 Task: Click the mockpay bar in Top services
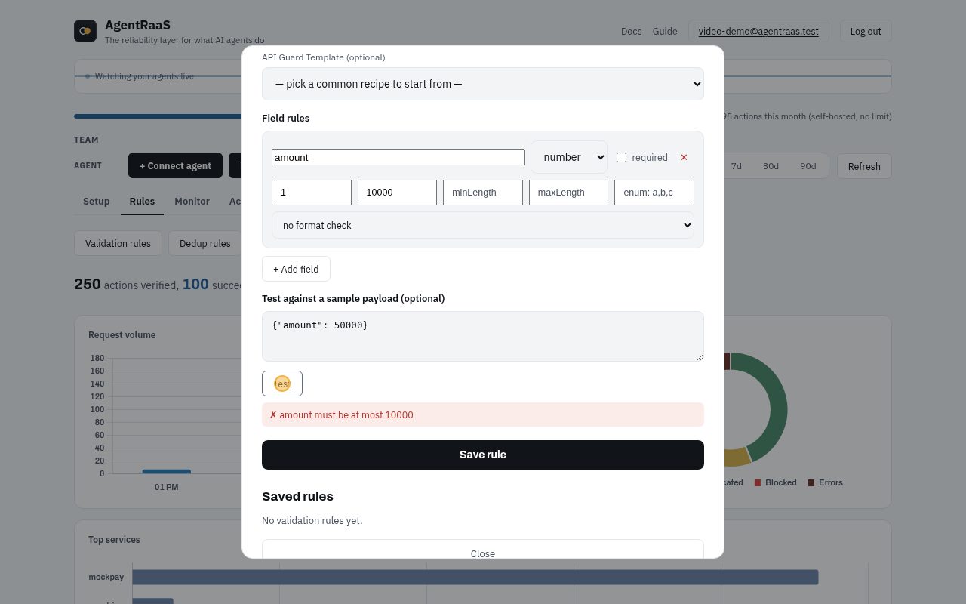click(475, 577)
